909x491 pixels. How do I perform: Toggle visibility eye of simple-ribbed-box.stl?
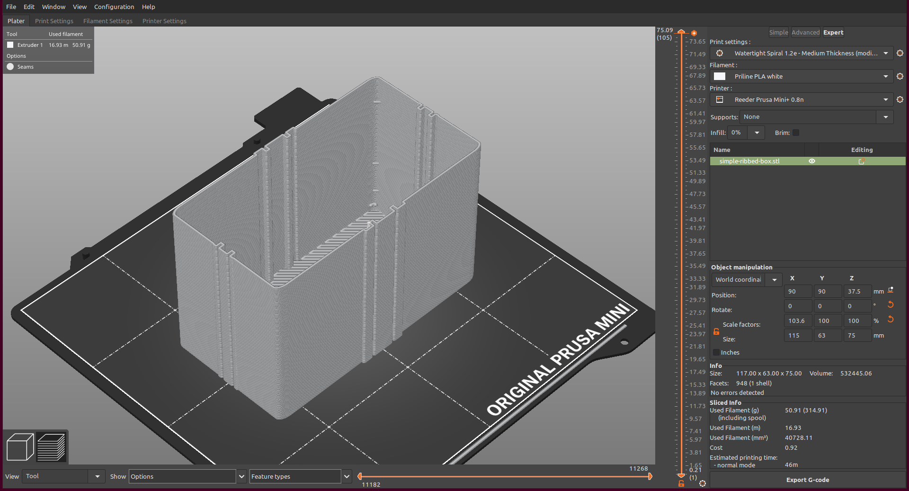click(811, 161)
